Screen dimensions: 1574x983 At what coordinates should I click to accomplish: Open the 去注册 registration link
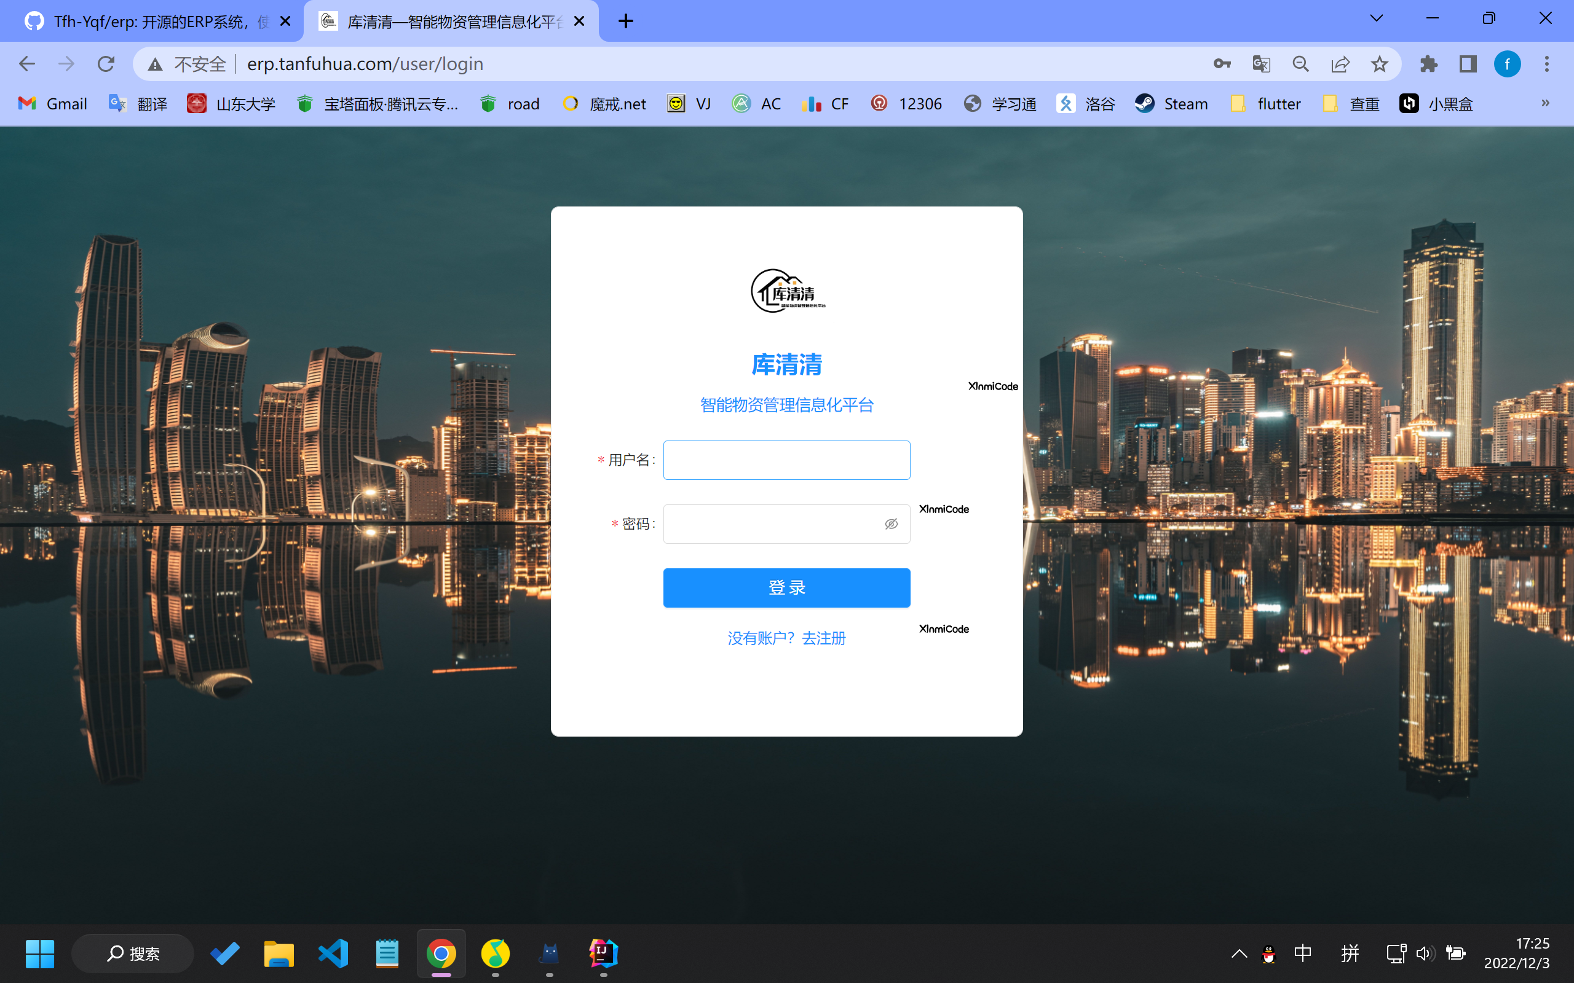click(823, 638)
